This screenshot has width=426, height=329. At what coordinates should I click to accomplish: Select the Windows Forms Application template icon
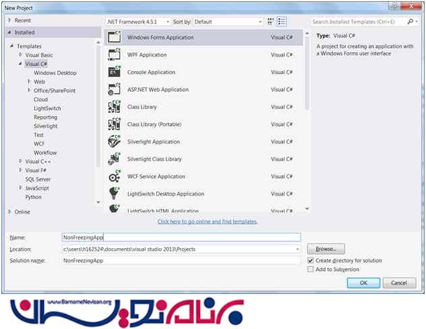click(x=115, y=37)
